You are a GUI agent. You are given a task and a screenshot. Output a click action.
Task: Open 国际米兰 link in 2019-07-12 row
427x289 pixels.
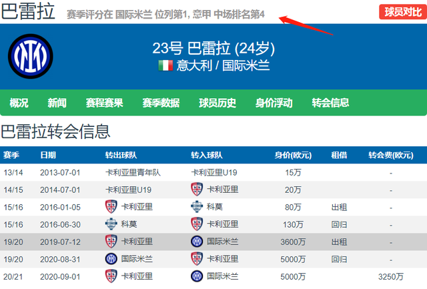click(x=222, y=242)
